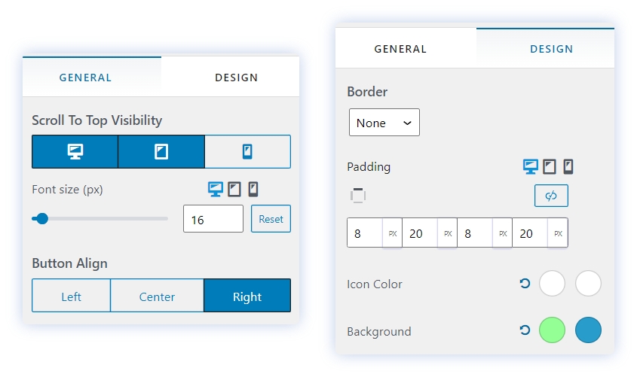
Task: Click mobile icon beside Font size label
Action: [x=254, y=190]
